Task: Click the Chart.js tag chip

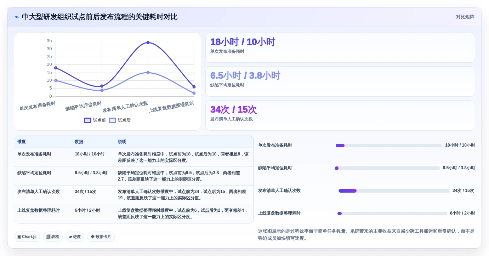Action: pos(27,237)
